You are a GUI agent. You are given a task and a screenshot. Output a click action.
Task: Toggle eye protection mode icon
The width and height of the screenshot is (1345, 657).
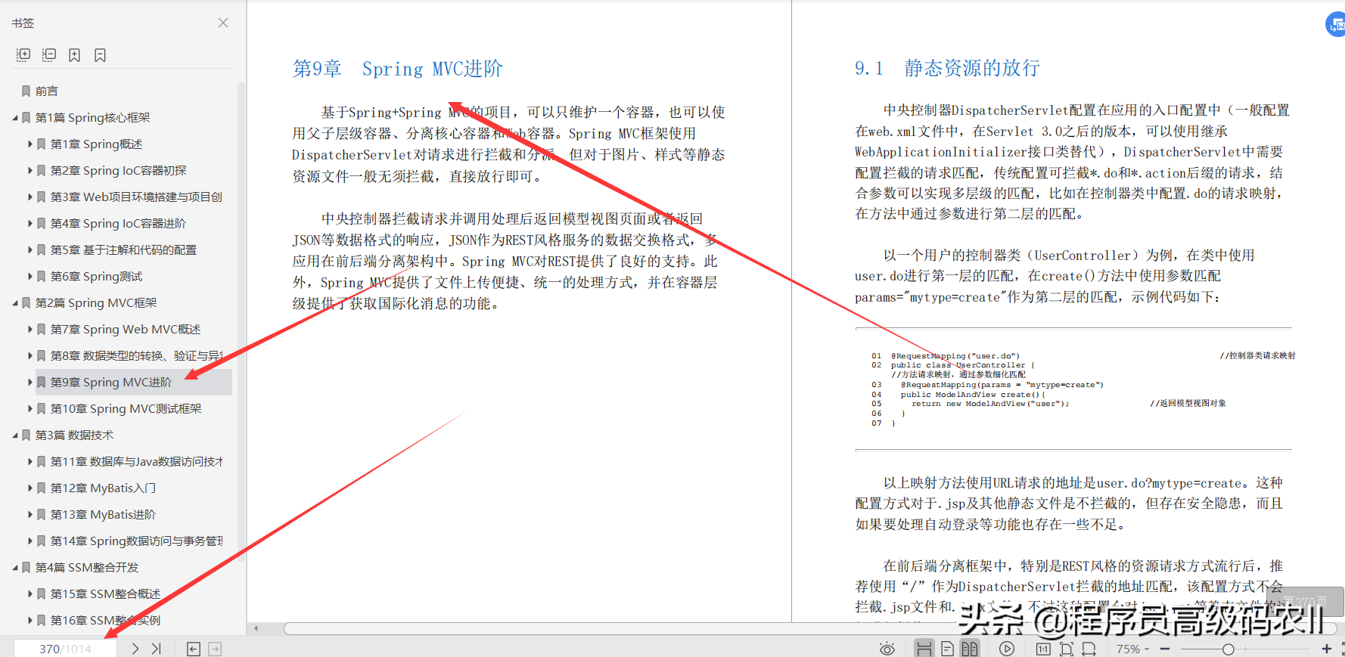click(887, 649)
